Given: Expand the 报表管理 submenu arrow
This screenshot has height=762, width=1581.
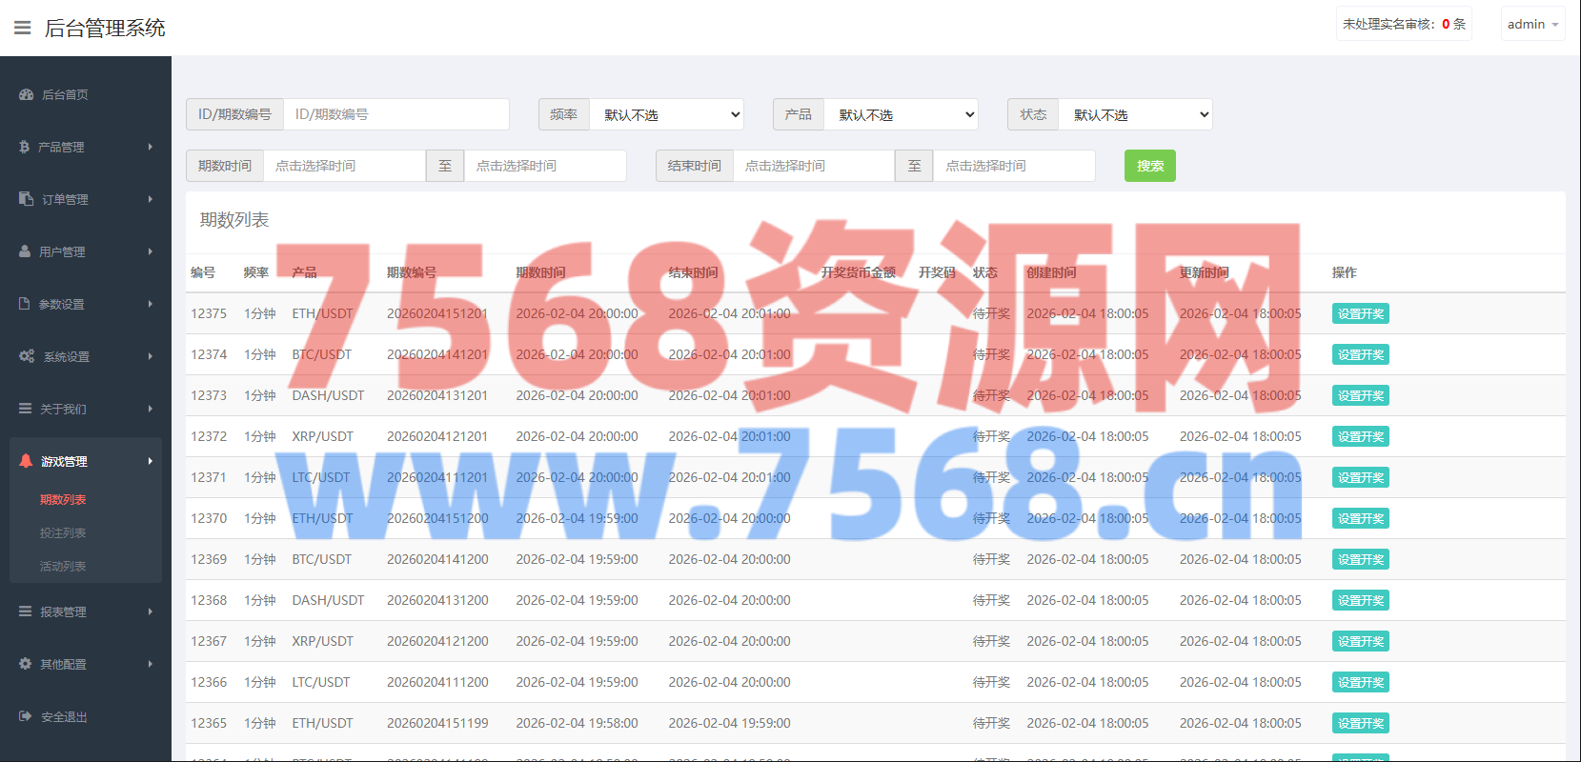Looking at the screenshot, I should point(151,612).
